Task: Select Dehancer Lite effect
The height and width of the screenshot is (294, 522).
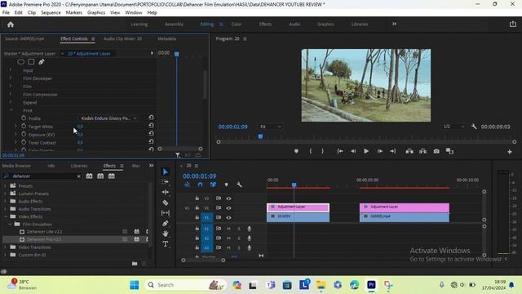Action: tap(44, 232)
